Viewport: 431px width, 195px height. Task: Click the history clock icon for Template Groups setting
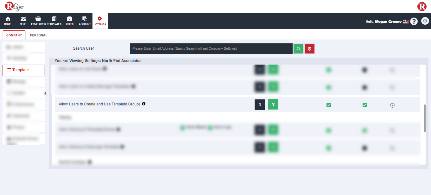click(x=392, y=105)
